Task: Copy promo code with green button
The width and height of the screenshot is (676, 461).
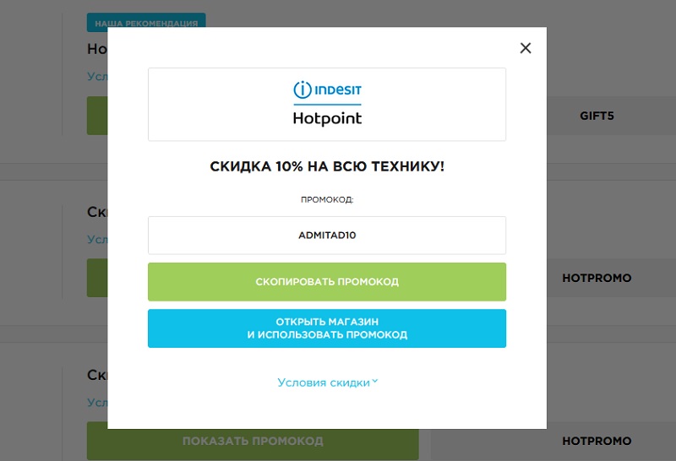Action: pyautogui.click(x=327, y=282)
